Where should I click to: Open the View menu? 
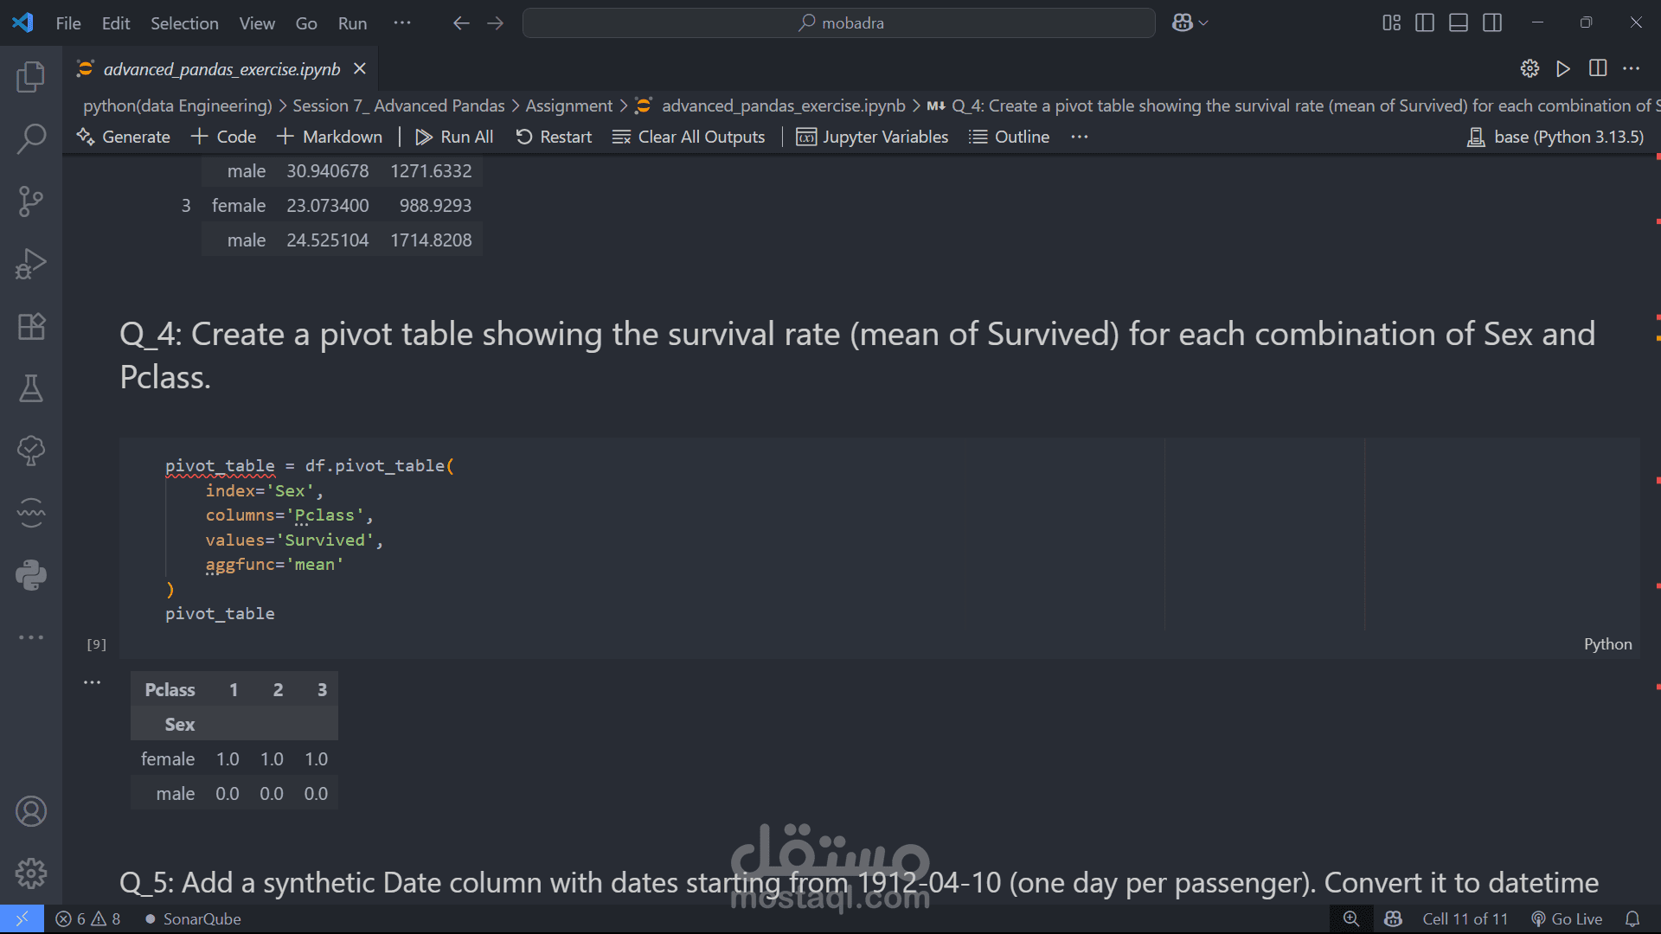(x=257, y=23)
